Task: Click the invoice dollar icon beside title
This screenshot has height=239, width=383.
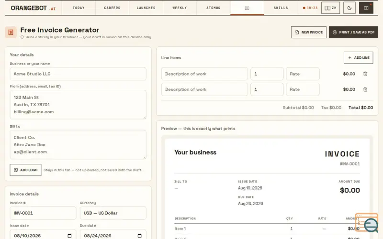Action: pos(11,32)
